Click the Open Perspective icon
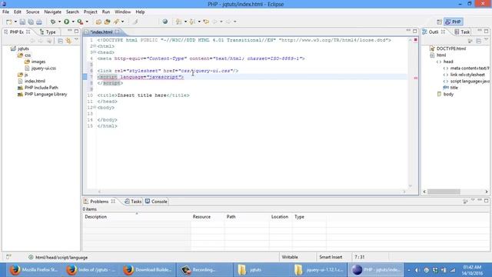Image resolution: width=492 pixels, height=277 pixels. click(x=439, y=22)
